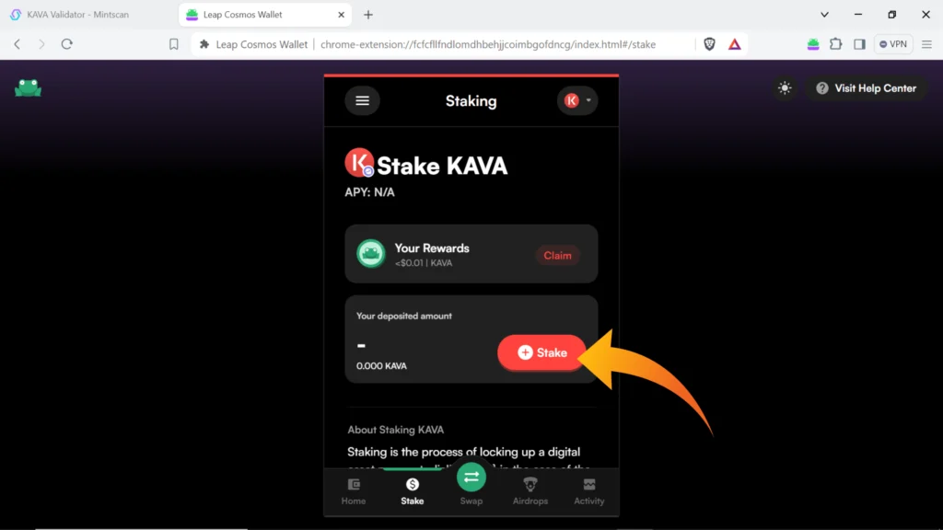Open the Airdrops section
This screenshot has width=943, height=530.
coord(530,491)
